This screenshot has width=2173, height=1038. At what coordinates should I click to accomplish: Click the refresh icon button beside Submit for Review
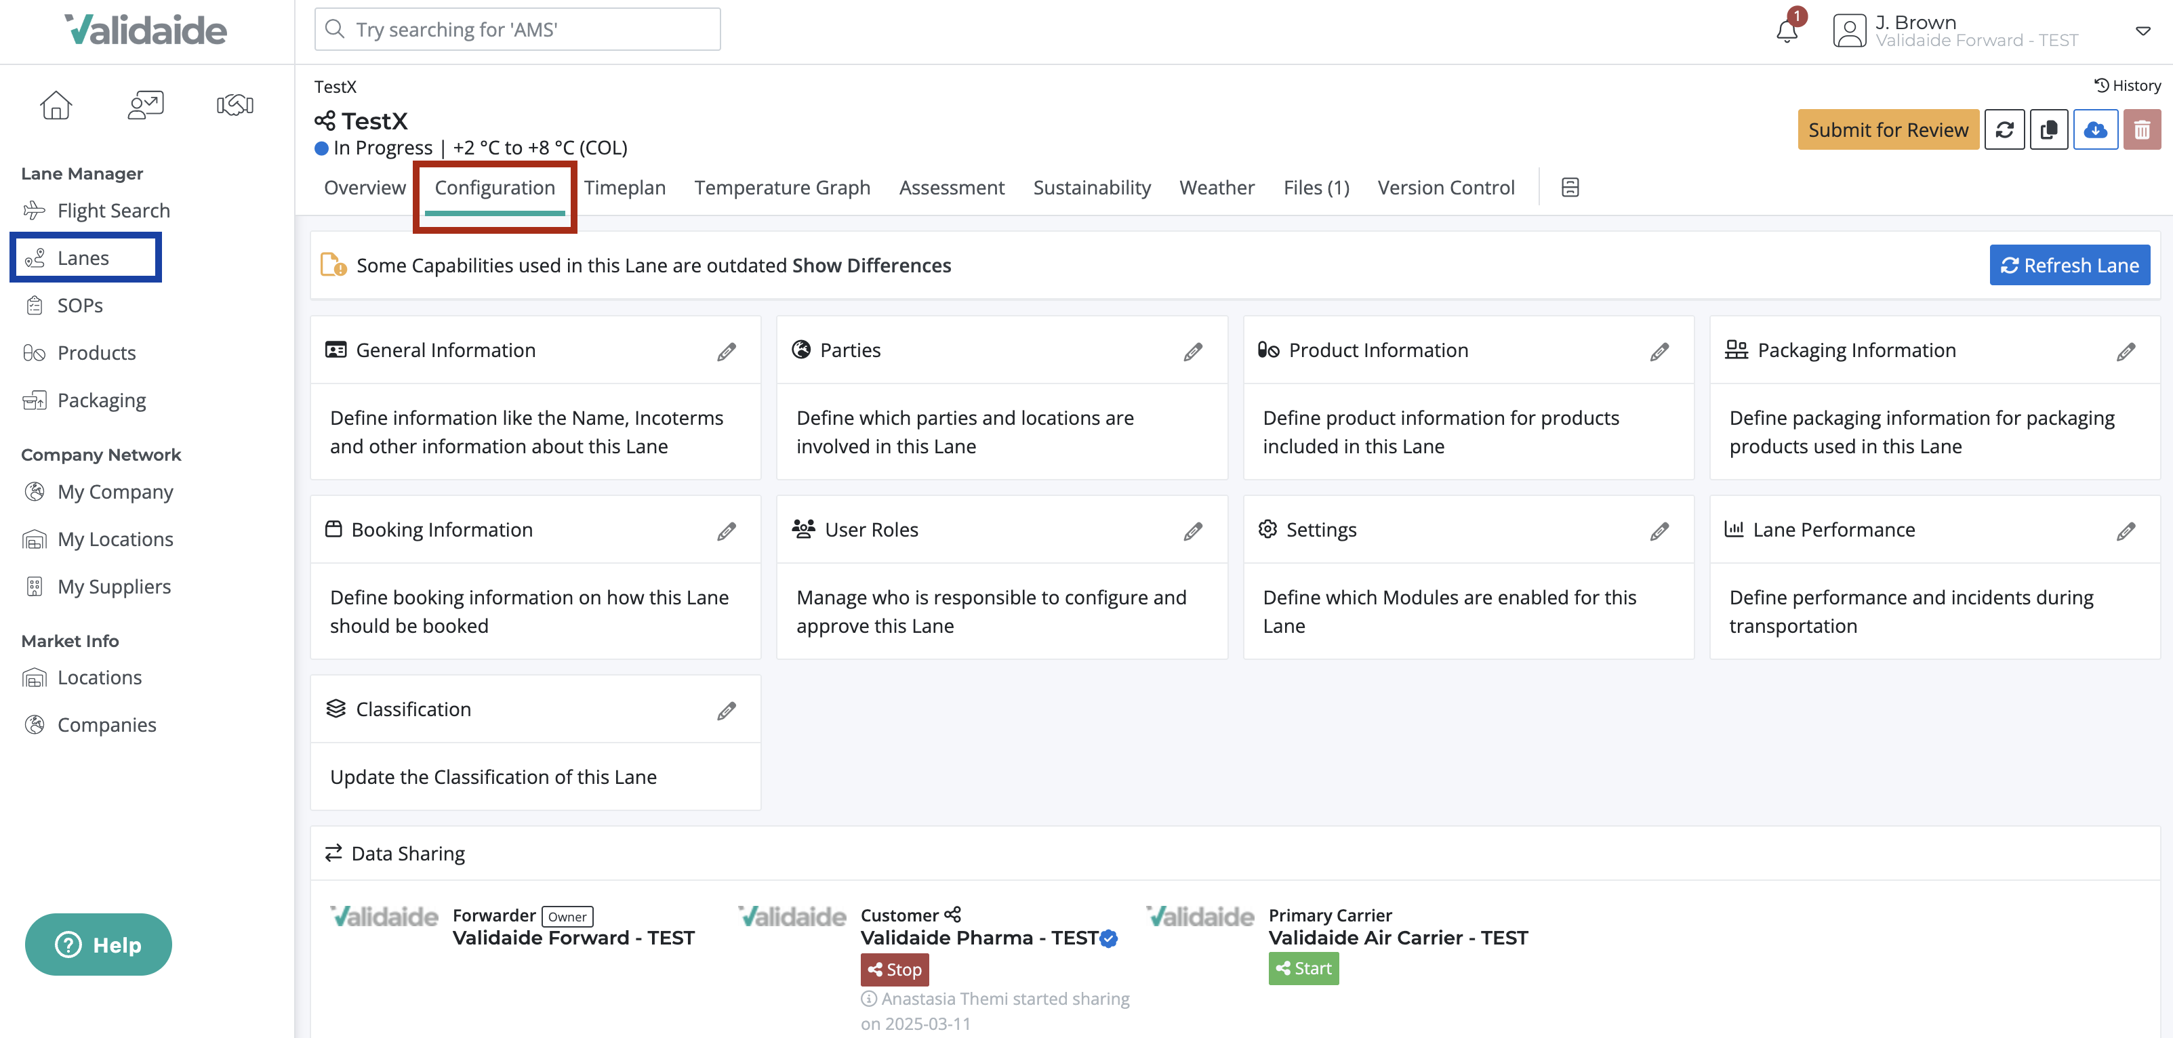tap(2004, 130)
